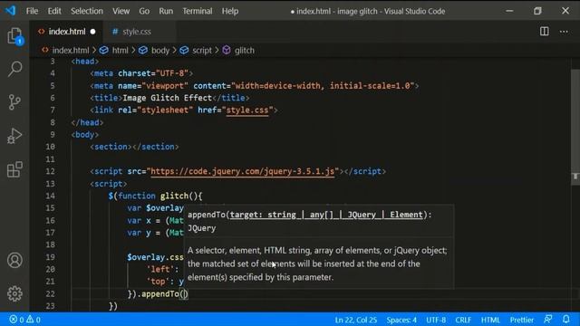The height and width of the screenshot is (326, 580).
Task: Click the <section></section> code line
Action: coord(134,147)
